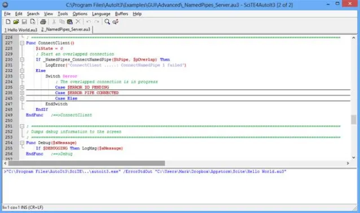Screen dimensions: 360x213
Task: Open the Language menu
Action: click(101, 13)
